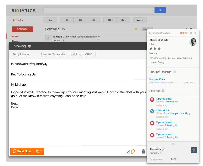The image size is (203, 166).
Task: Click the Send Now button
Action: pyautogui.click(x=22, y=151)
